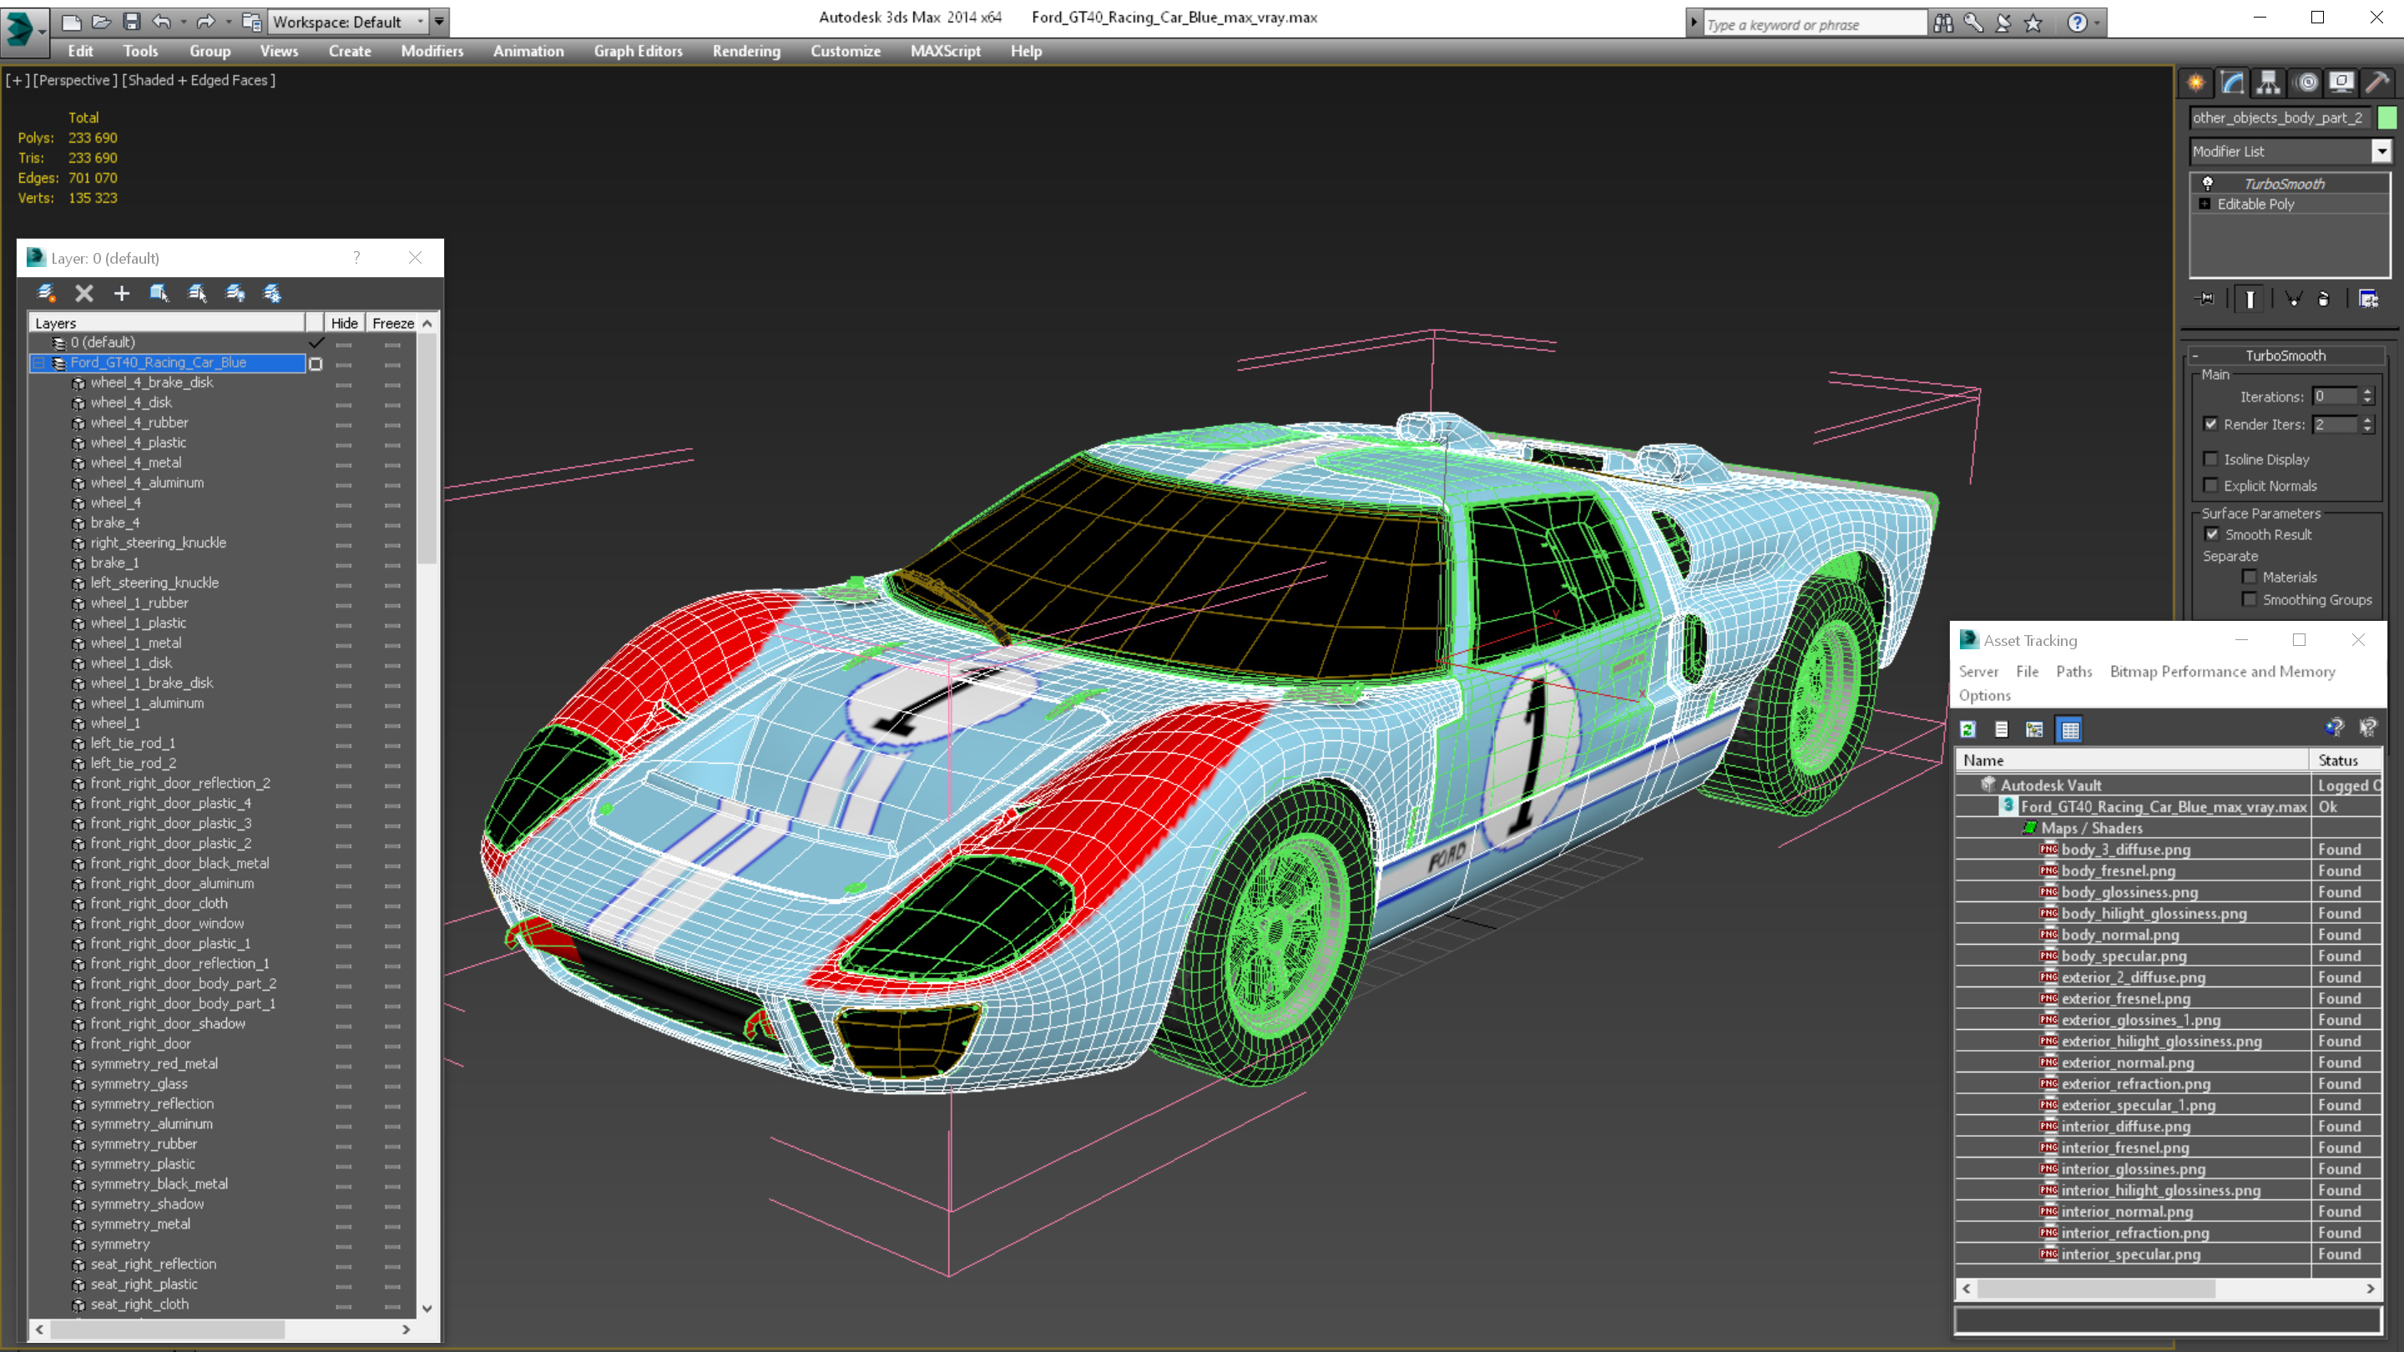Click Create New Layer icon in Layer dialog

pos(47,293)
